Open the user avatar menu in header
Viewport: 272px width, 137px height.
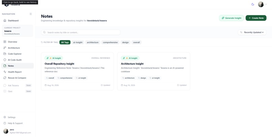tap(262, 4)
